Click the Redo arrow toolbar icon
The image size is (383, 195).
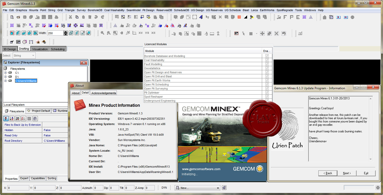(103, 17)
